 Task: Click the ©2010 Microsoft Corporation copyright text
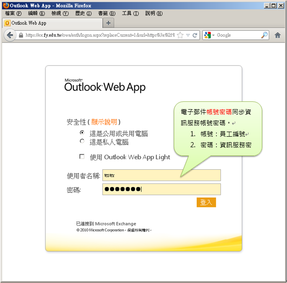114,230
